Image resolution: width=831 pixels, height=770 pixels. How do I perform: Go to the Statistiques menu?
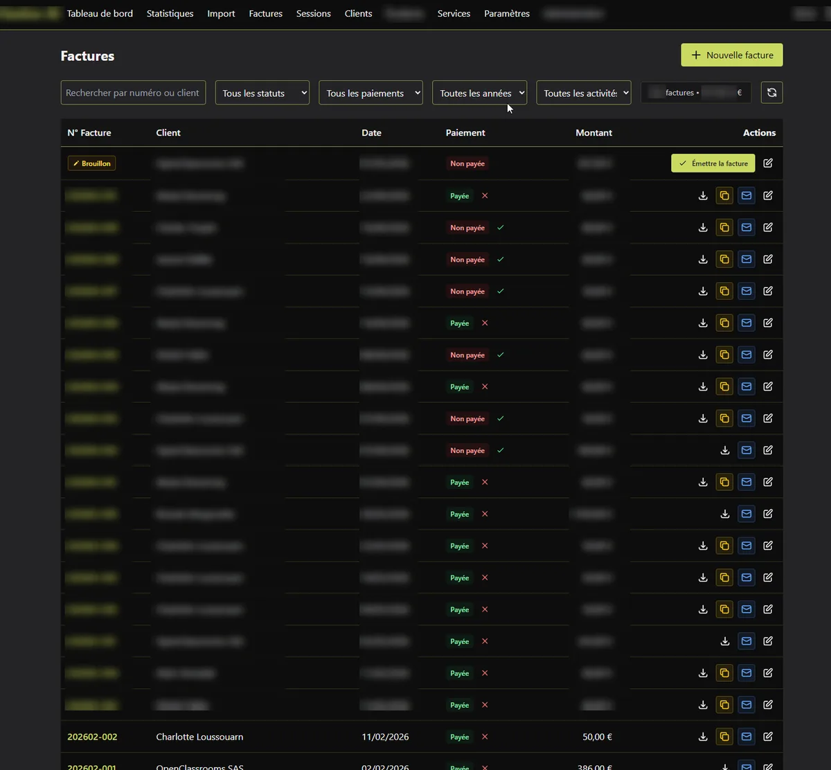coord(170,14)
